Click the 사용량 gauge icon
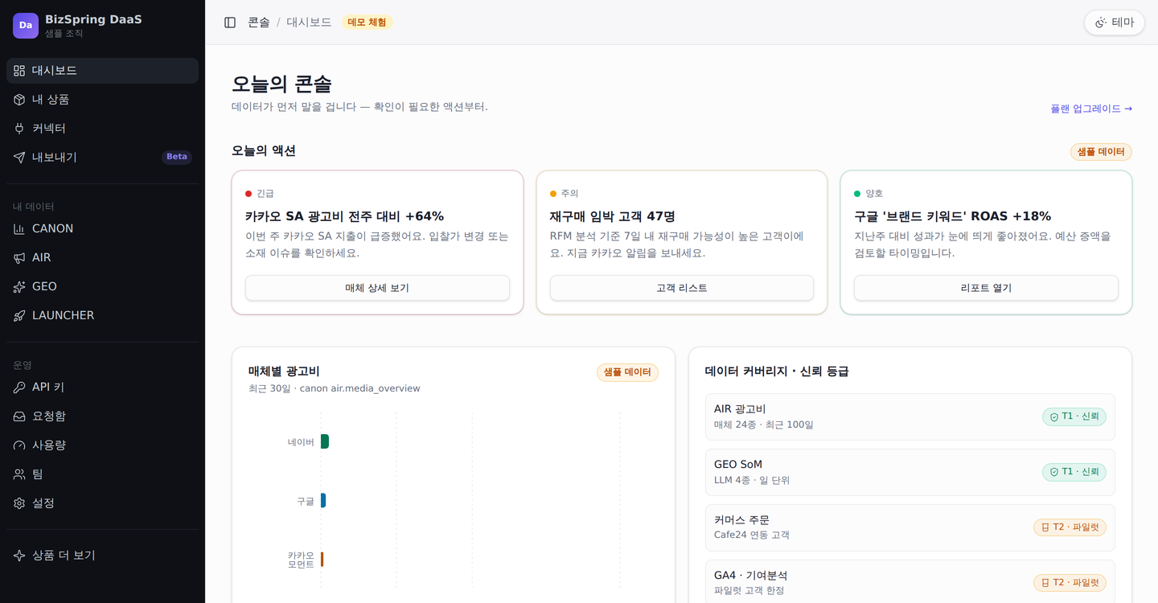This screenshot has width=1158, height=603. tap(19, 445)
